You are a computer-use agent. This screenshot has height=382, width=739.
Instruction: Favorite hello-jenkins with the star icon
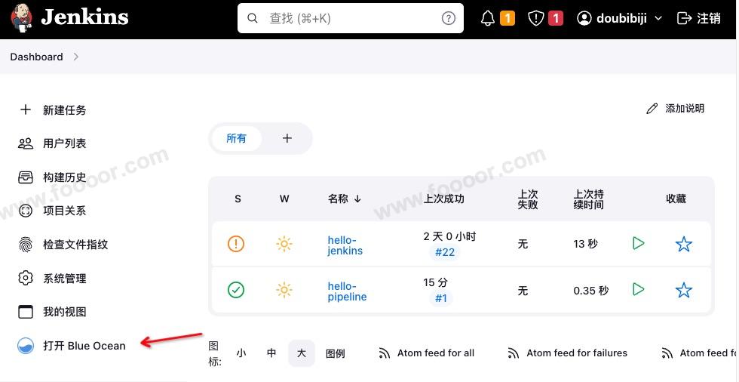pyautogui.click(x=683, y=244)
